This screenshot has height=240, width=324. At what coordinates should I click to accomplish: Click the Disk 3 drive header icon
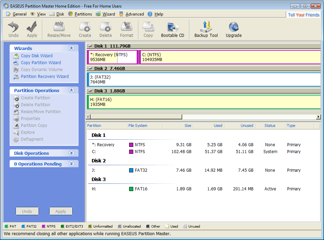(90, 91)
